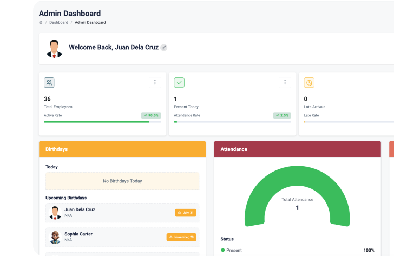The image size is (394, 256).
Task: Click the Birthdays panel header
Action: pyautogui.click(x=122, y=149)
